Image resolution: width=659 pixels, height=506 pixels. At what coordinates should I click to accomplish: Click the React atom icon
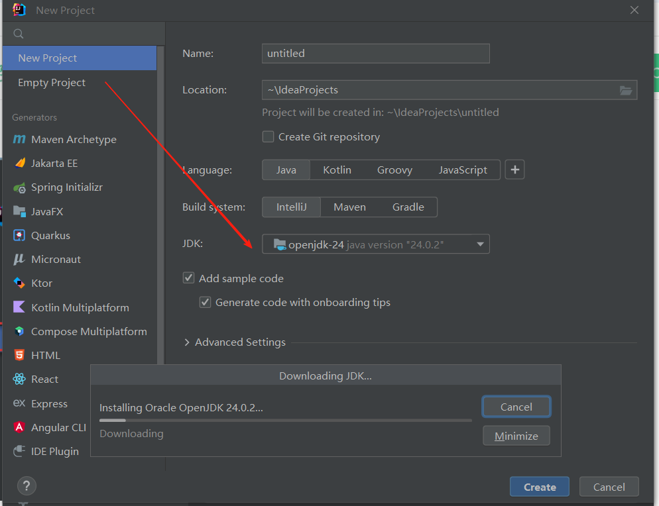[x=19, y=379]
